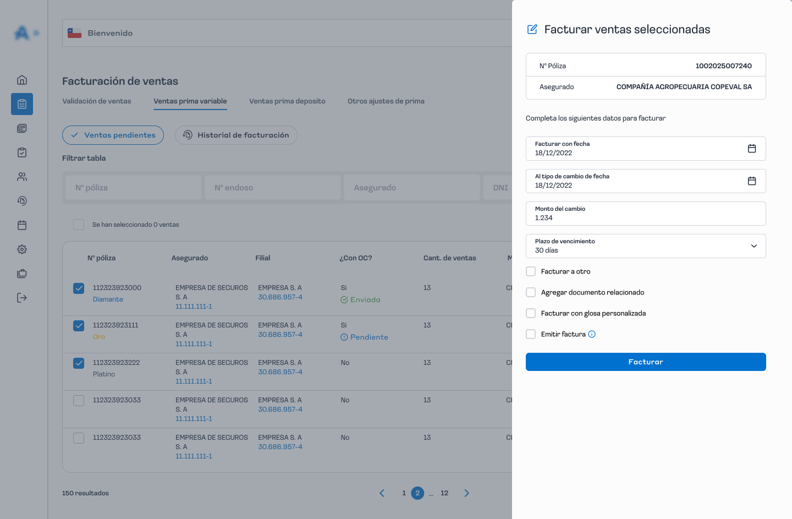Screen dimensions: 792x519
Task: Go to previous page with left chevron
Action: tap(382, 493)
